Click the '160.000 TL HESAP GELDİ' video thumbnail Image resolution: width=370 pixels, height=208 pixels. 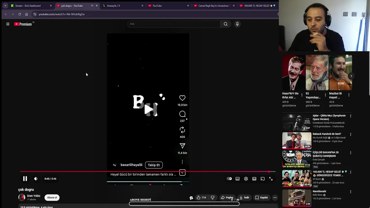[297, 179]
